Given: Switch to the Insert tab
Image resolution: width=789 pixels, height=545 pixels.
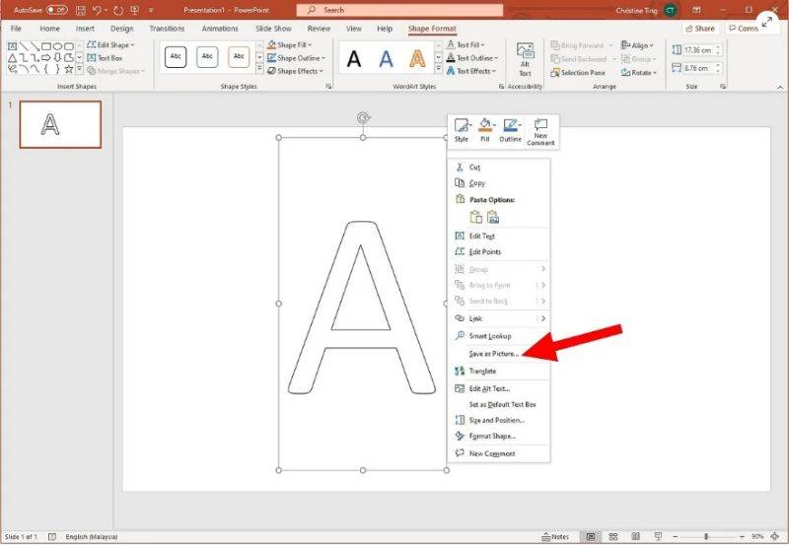Looking at the screenshot, I should (85, 29).
